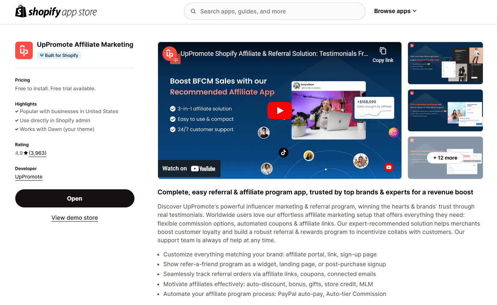Click 'Free to install. Free trial available.'
The image size is (497, 305).
[x=55, y=88]
